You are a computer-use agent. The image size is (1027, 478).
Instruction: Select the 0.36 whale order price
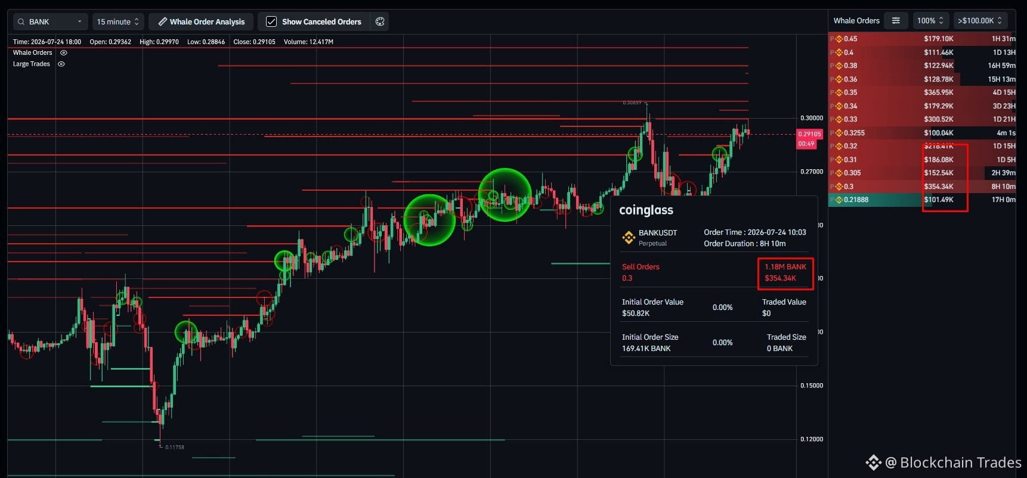click(850, 79)
